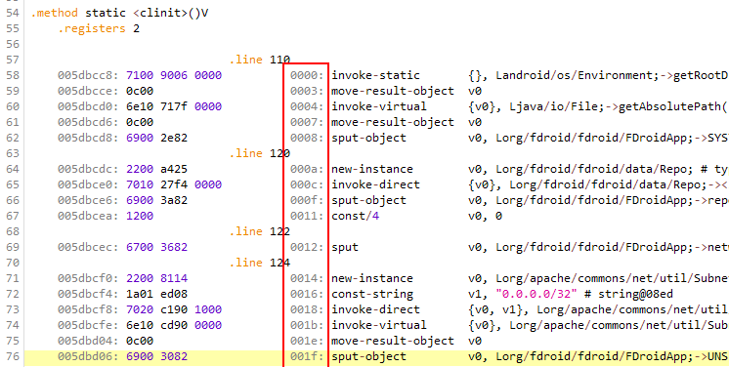Click the const/4 opcode

(x=355, y=216)
